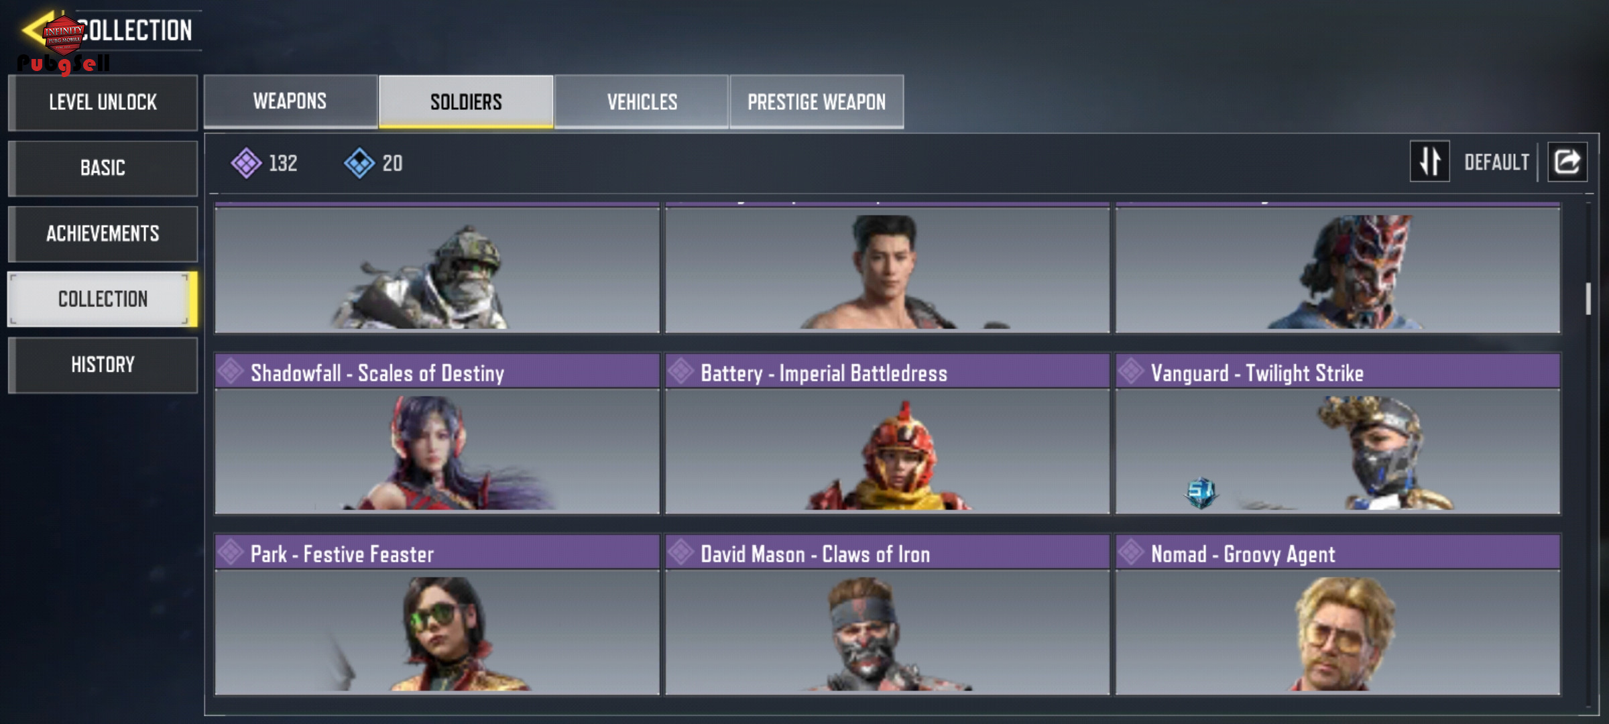Select the Basic sidebar button

click(103, 168)
